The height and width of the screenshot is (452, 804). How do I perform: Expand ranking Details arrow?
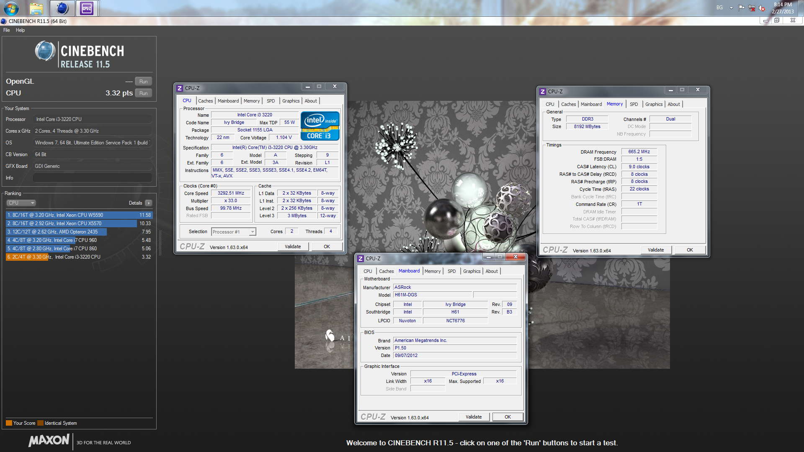point(148,203)
